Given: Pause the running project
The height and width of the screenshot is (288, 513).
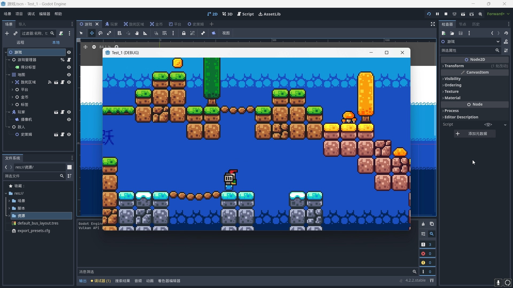Looking at the screenshot, I should click(x=437, y=14).
